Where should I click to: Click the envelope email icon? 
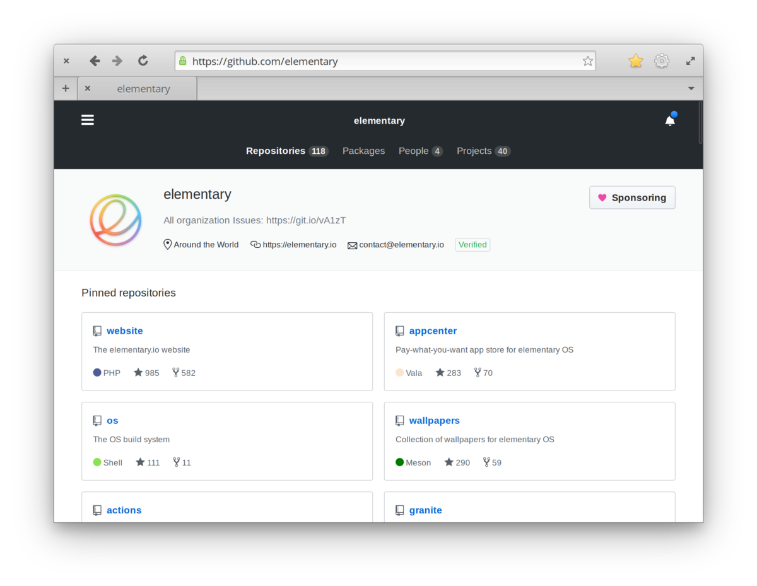353,245
